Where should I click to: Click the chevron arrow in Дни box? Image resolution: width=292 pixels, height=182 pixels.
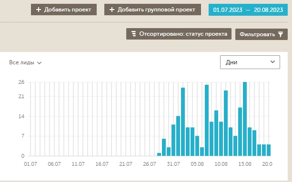272,62
